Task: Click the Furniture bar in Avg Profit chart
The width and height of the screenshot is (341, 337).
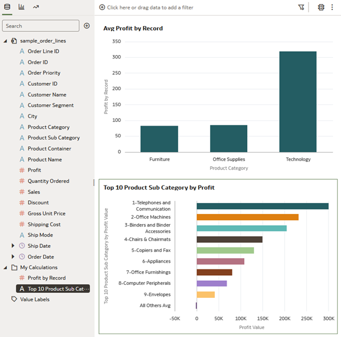Action: 159,139
